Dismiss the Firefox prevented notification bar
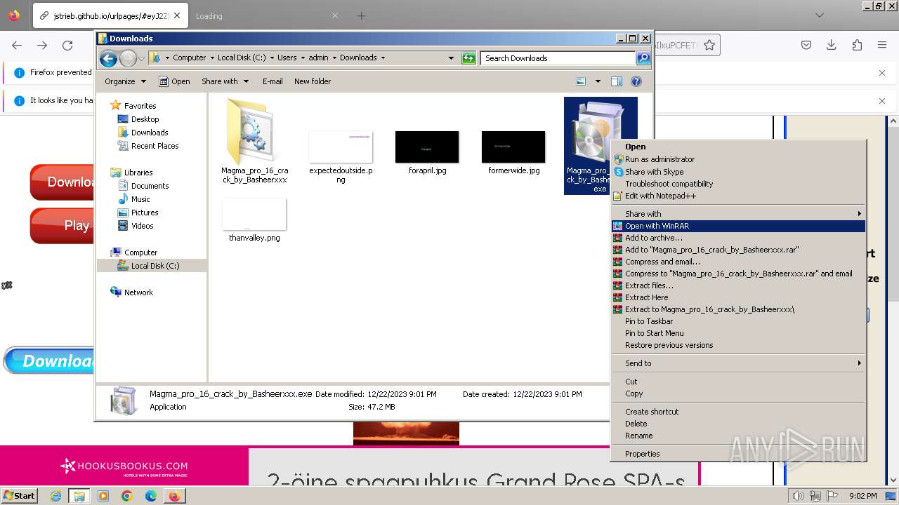The height and width of the screenshot is (505, 899). 882,72
